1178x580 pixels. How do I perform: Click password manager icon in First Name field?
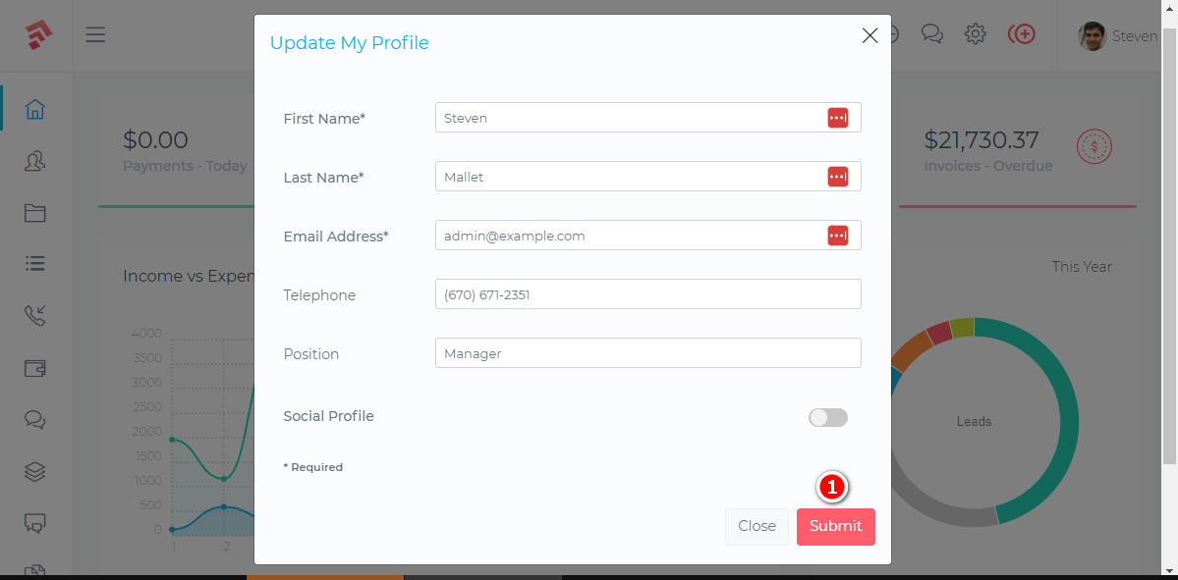click(837, 118)
